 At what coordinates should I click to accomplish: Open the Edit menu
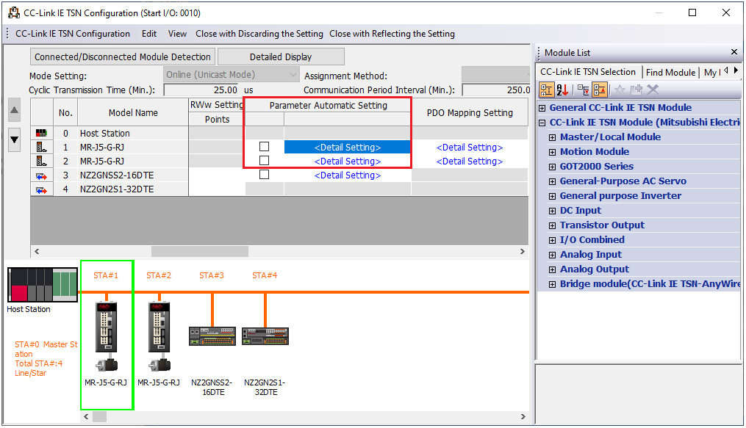pyautogui.click(x=149, y=34)
